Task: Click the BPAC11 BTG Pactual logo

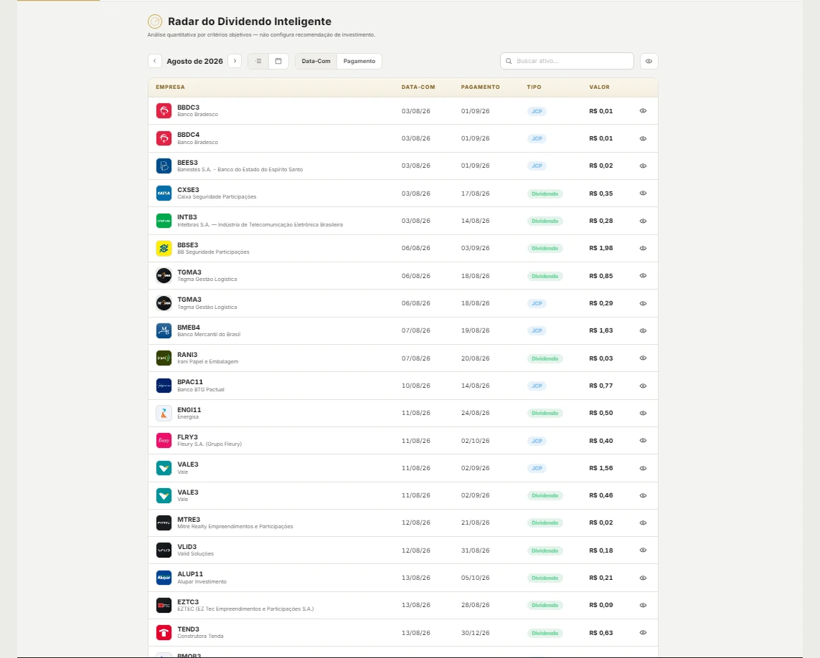Action: pos(164,386)
